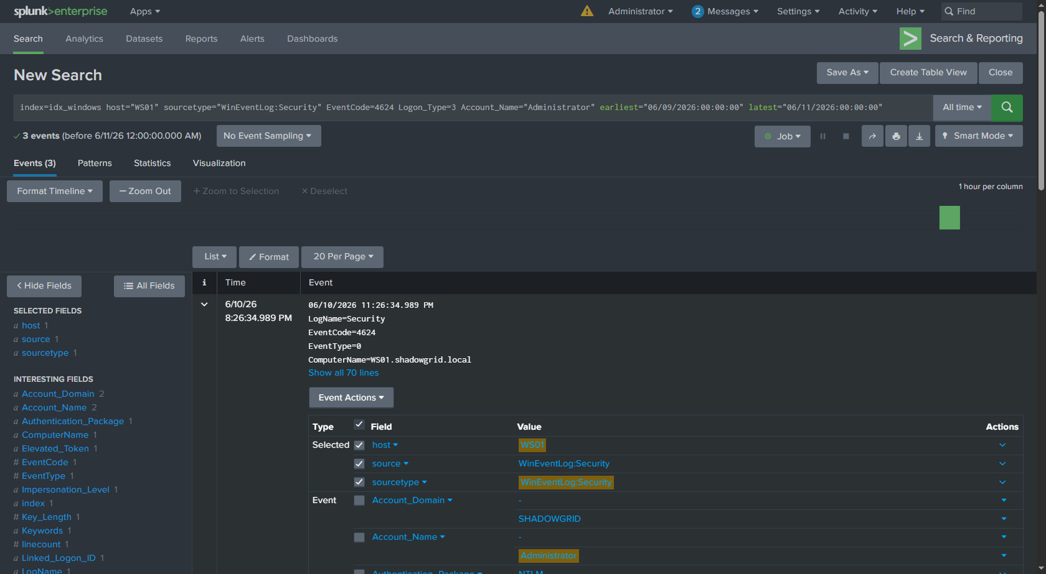Print the search results
Viewport: 1046px width, 574px height.
(x=896, y=136)
